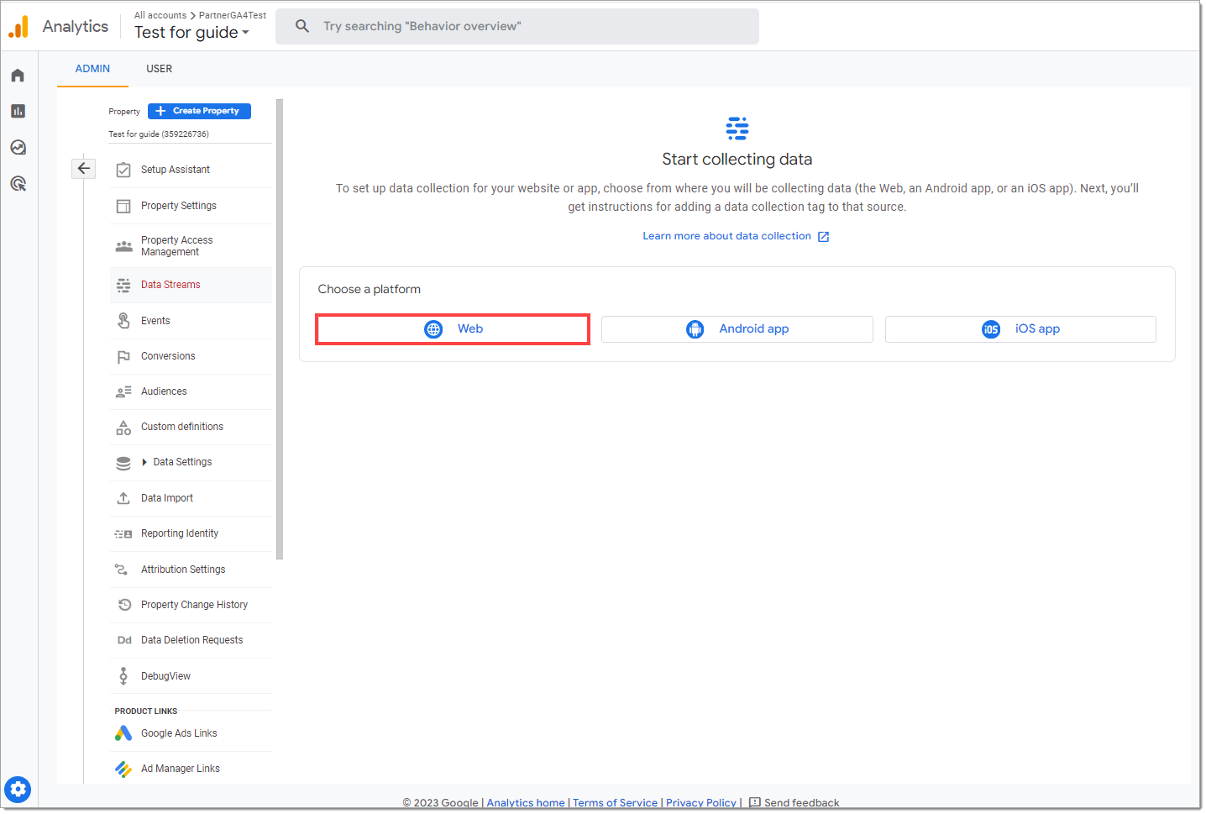
Task: Click the Property Access Management people icon
Action: [x=123, y=246]
